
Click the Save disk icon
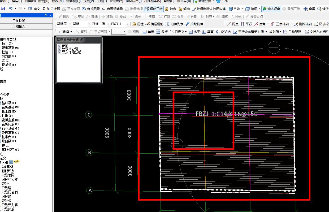[3, 9]
